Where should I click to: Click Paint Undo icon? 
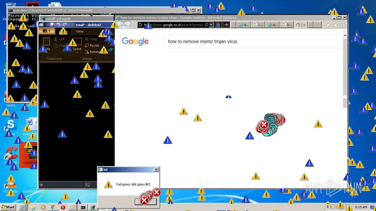tap(58, 25)
